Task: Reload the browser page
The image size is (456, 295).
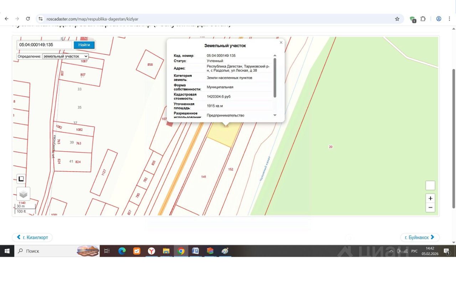Action: tap(28, 19)
